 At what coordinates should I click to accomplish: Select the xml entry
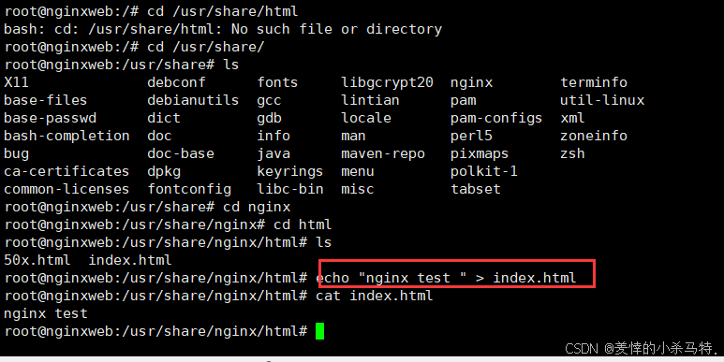click(x=572, y=118)
